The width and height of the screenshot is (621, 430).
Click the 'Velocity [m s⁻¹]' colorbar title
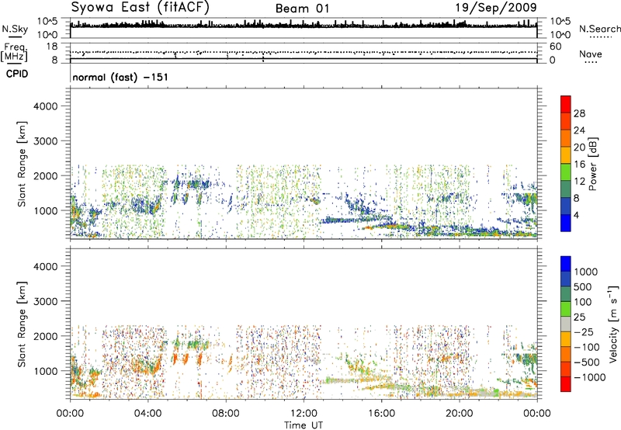(613, 324)
